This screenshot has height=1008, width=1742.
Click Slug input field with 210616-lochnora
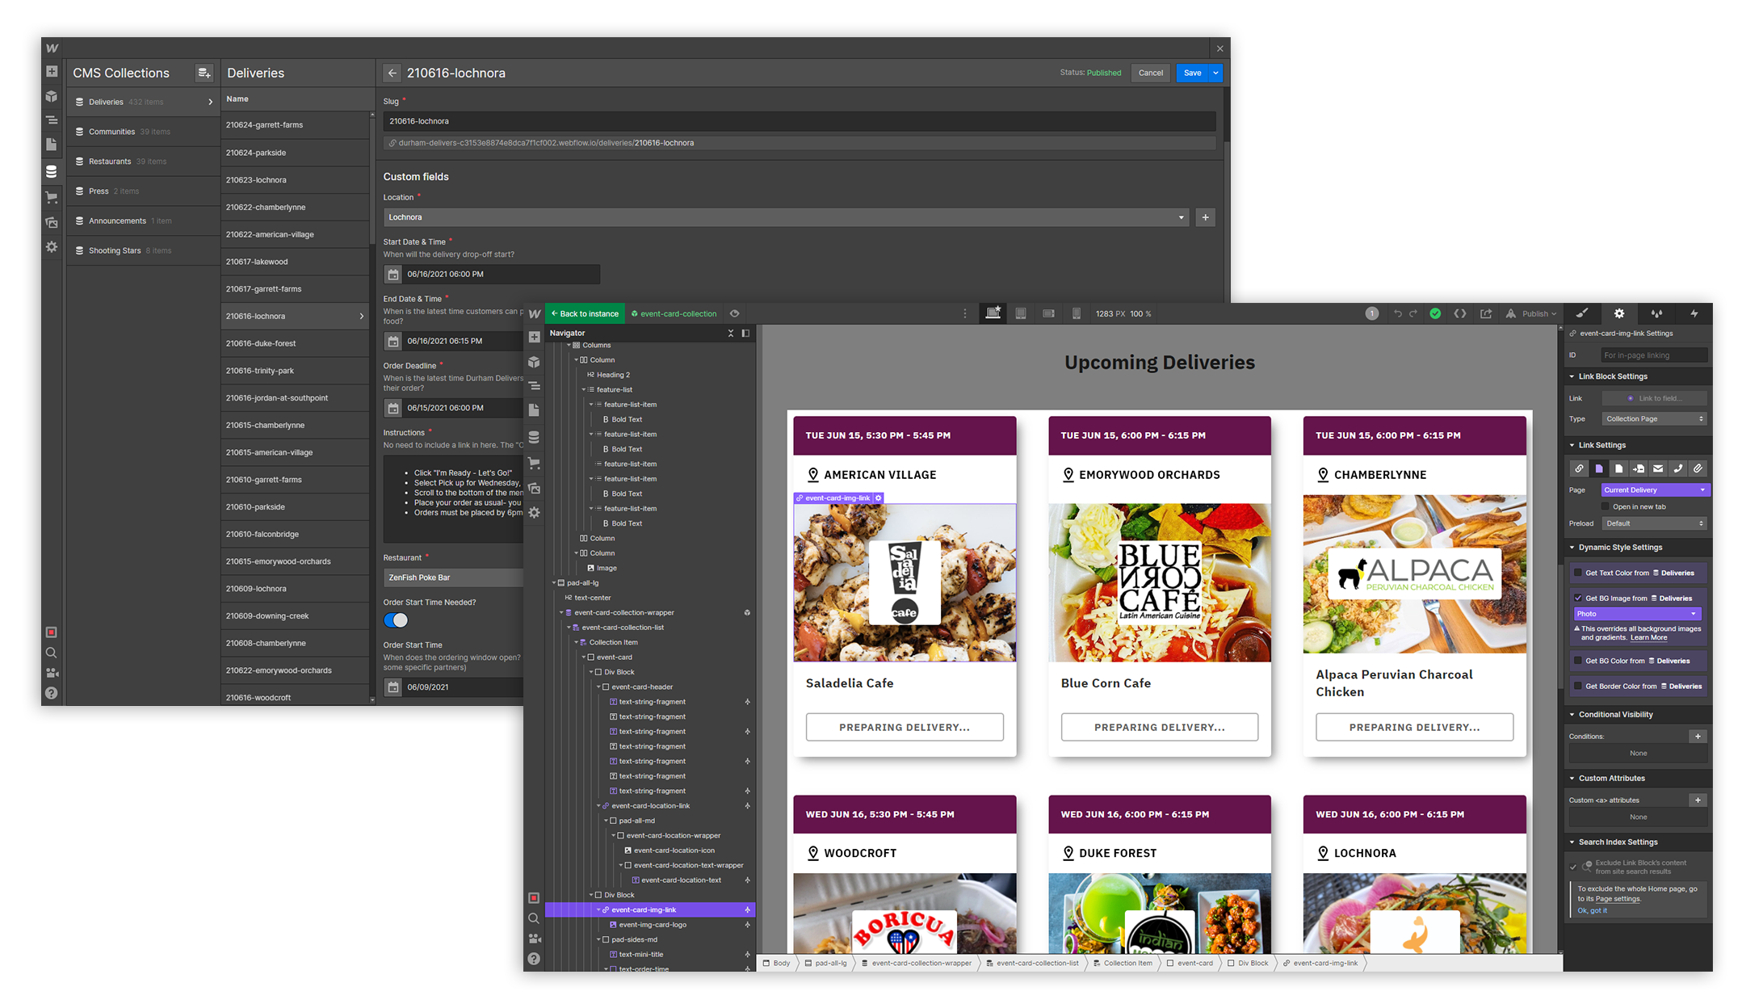point(800,121)
